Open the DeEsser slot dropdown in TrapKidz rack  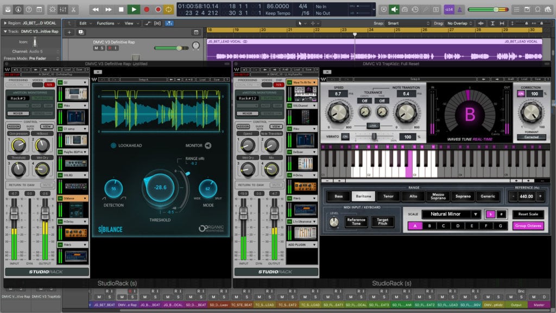coord(314,152)
